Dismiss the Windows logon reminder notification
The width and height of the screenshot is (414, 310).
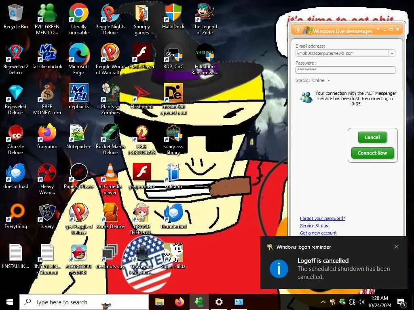pos(396,247)
